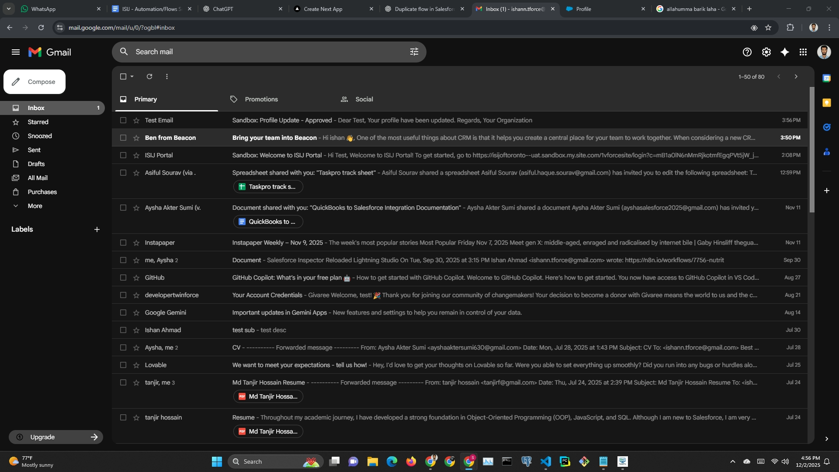Switch to the Promotions tab

pos(261,99)
